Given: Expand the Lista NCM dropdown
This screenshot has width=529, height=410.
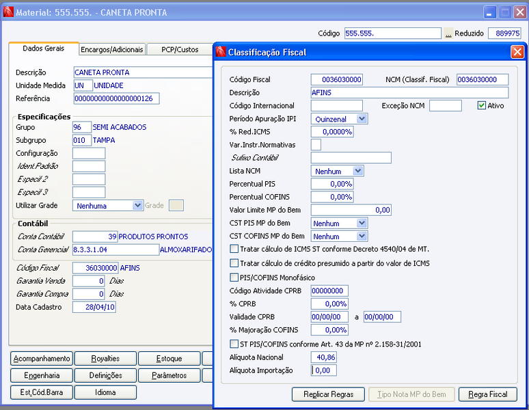Looking at the screenshot, I should pyautogui.click(x=358, y=171).
